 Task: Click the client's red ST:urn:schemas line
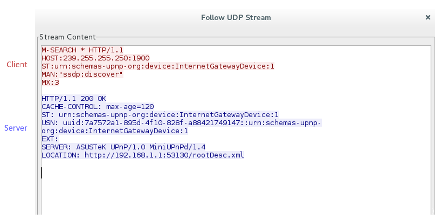click(158, 66)
